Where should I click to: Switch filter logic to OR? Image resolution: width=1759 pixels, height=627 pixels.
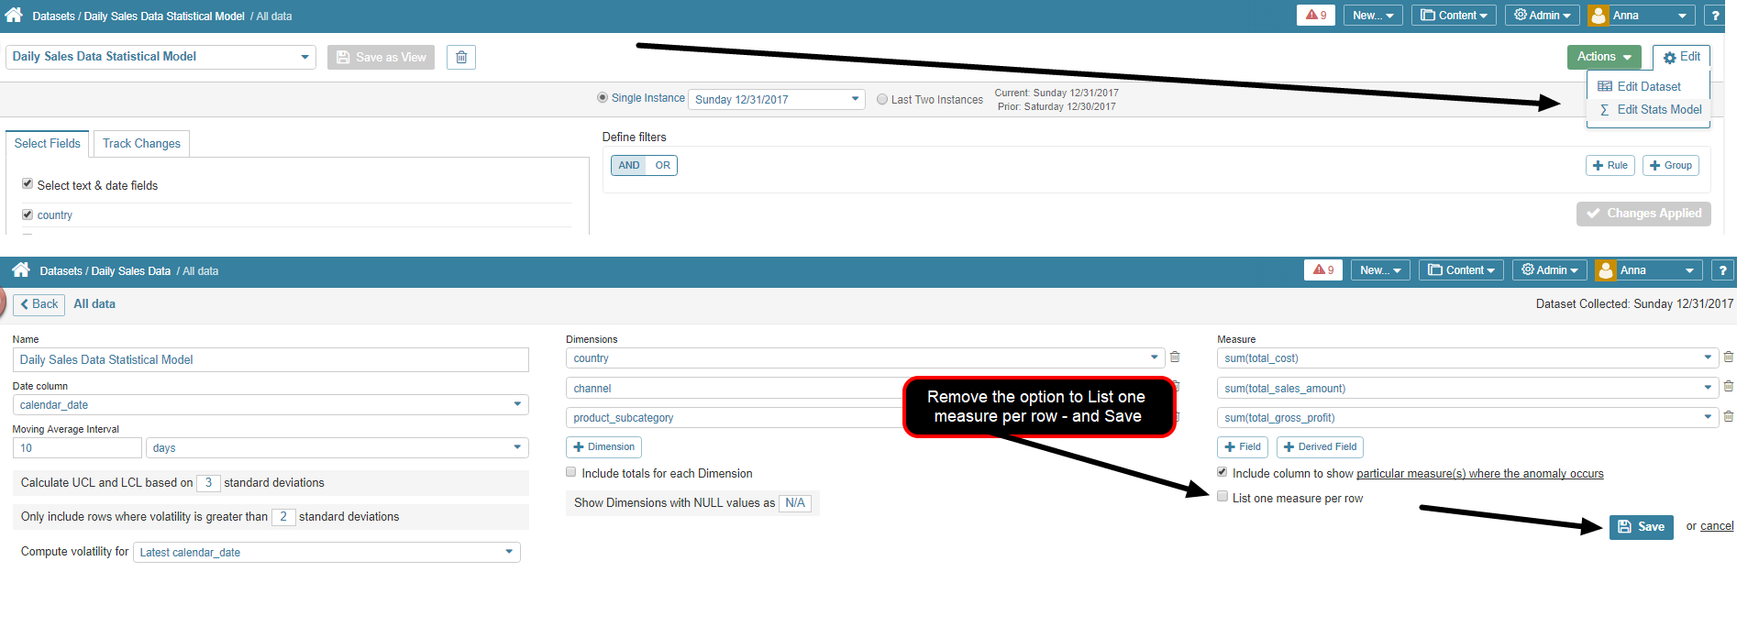[x=662, y=165]
